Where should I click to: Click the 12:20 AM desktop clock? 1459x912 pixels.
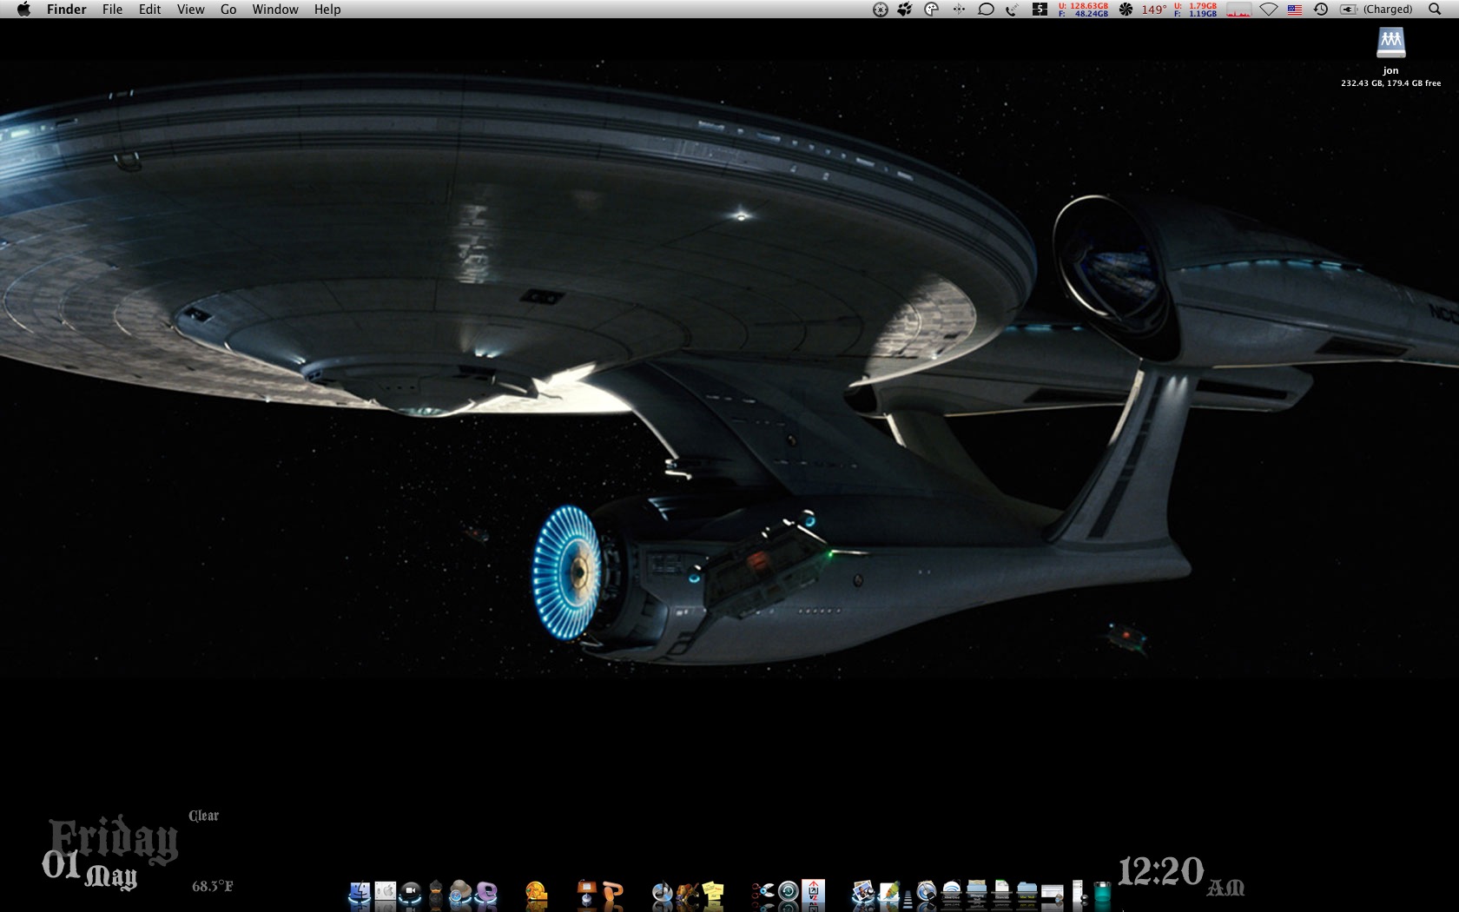click(x=1181, y=874)
